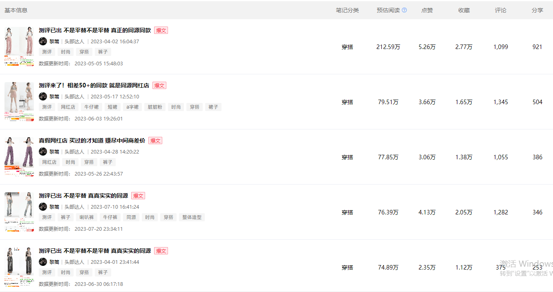Click the 评论 column header
Viewport: 553px width, 292px height.
(501, 10)
